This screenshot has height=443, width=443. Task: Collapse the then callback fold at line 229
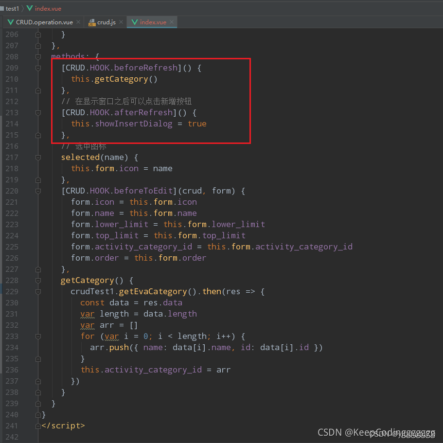click(38, 292)
